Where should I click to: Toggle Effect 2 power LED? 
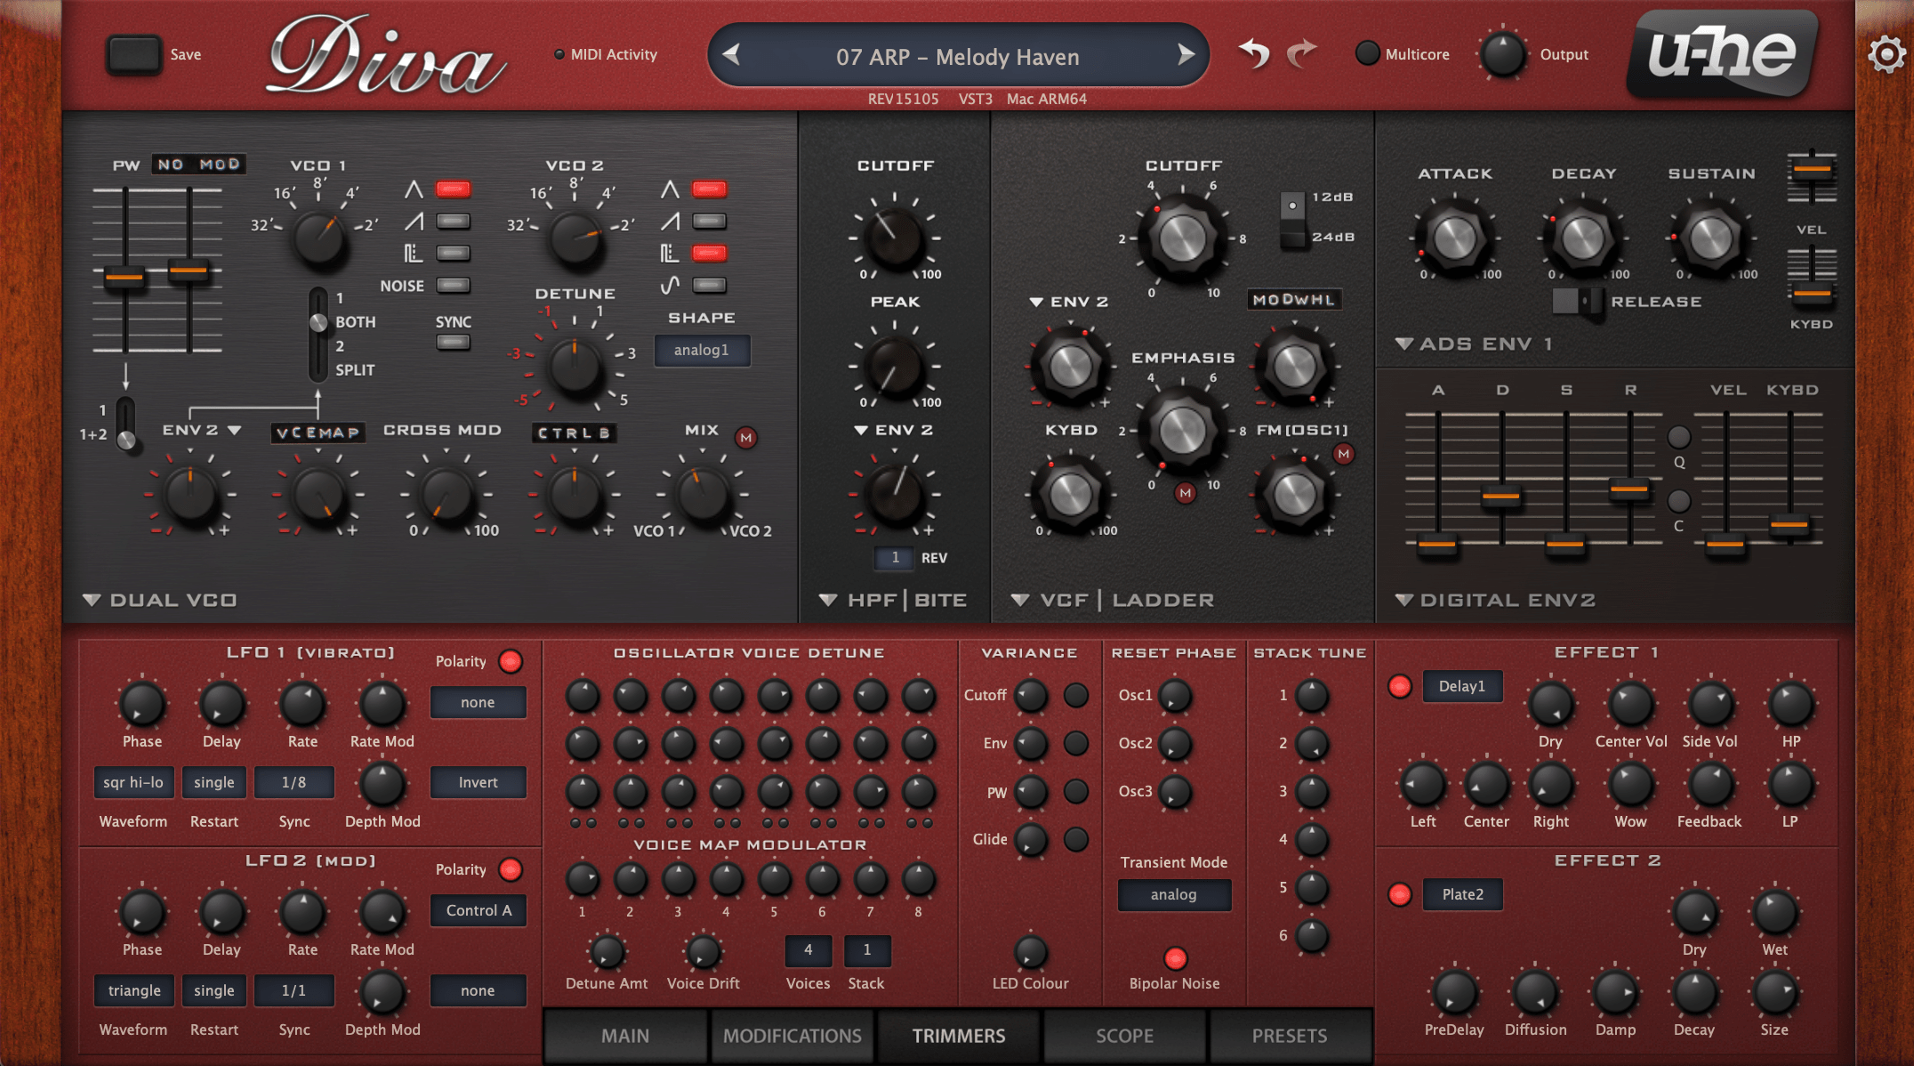coord(1400,894)
